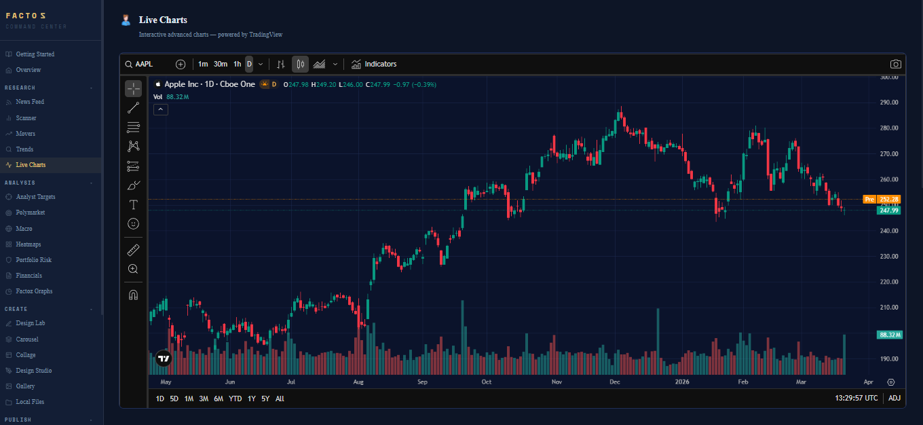Select the crosshair cursor tool

133,88
